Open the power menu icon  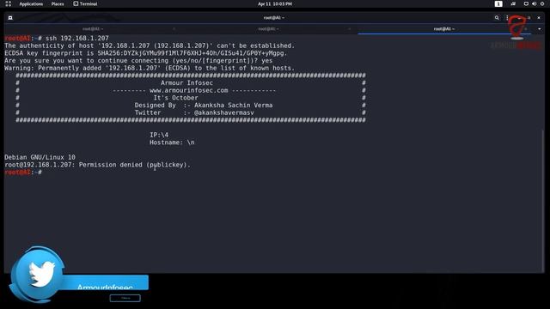click(x=542, y=3)
